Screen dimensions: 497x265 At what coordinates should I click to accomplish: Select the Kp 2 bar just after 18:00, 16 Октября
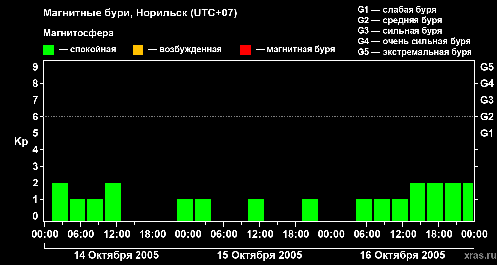(453, 202)
